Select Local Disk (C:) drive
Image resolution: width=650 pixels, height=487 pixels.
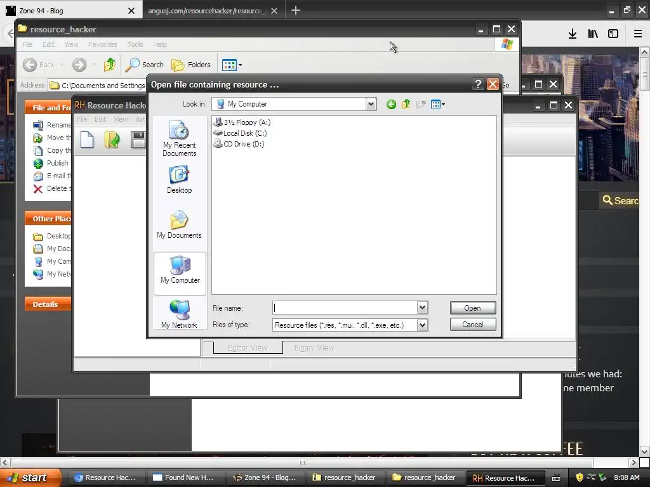pos(239,133)
